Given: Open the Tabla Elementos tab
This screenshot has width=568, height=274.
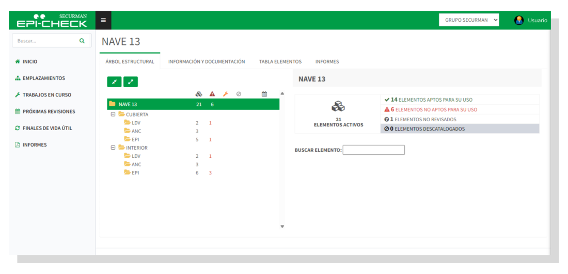Looking at the screenshot, I should pos(280,61).
